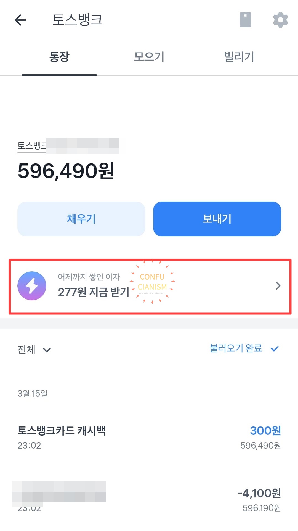This screenshot has height=531, width=298.
Task: Tap the purple lightning bolt icon
Action: coord(32,286)
